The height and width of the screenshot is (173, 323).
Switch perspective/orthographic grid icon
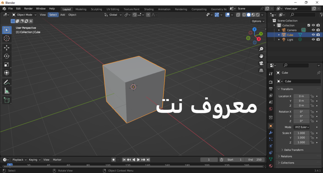261,70
